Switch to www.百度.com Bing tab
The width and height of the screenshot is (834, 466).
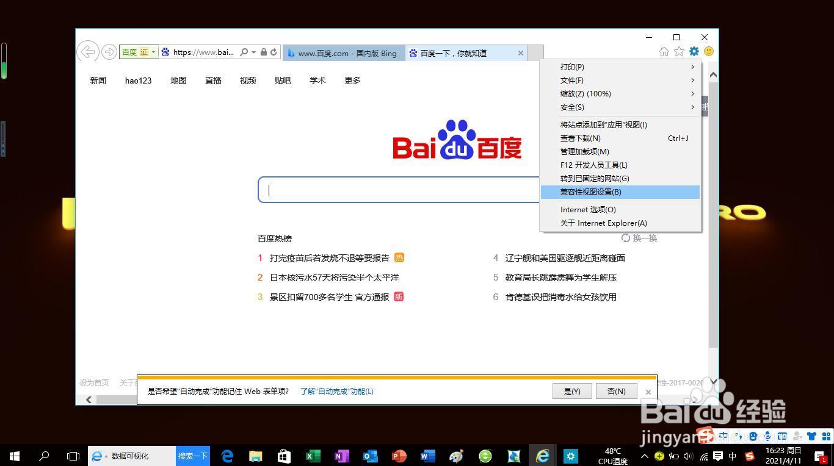[343, 53]
